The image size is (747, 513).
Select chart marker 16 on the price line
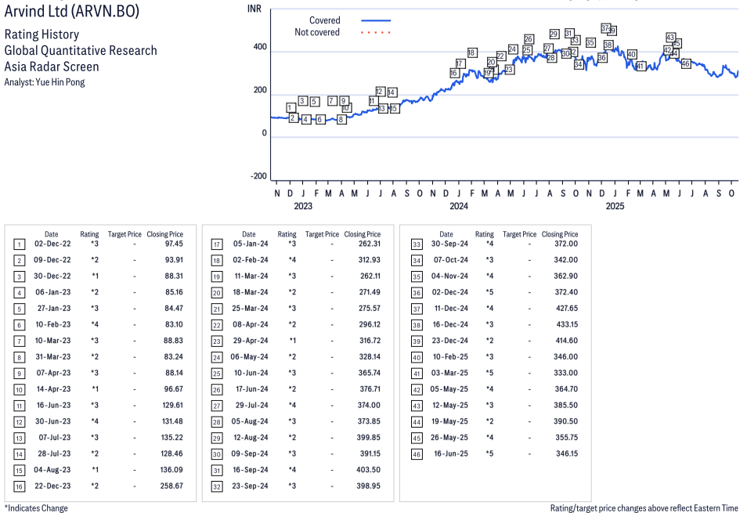(454, 73)
